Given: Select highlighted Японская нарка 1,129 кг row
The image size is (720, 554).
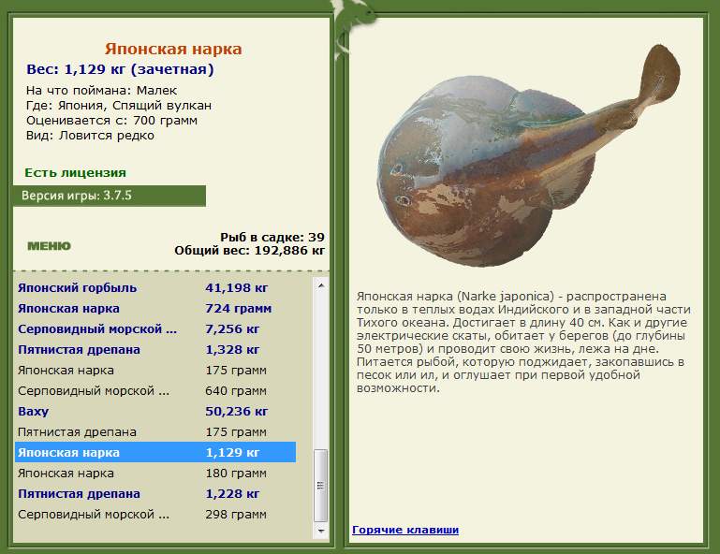Looking at the screenshot, I should coord(155,453).
